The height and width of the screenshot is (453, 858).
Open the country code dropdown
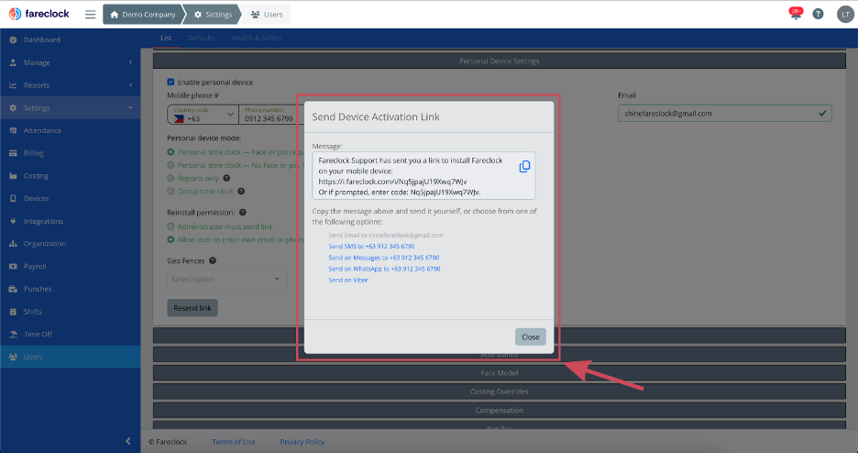(203, 115)
